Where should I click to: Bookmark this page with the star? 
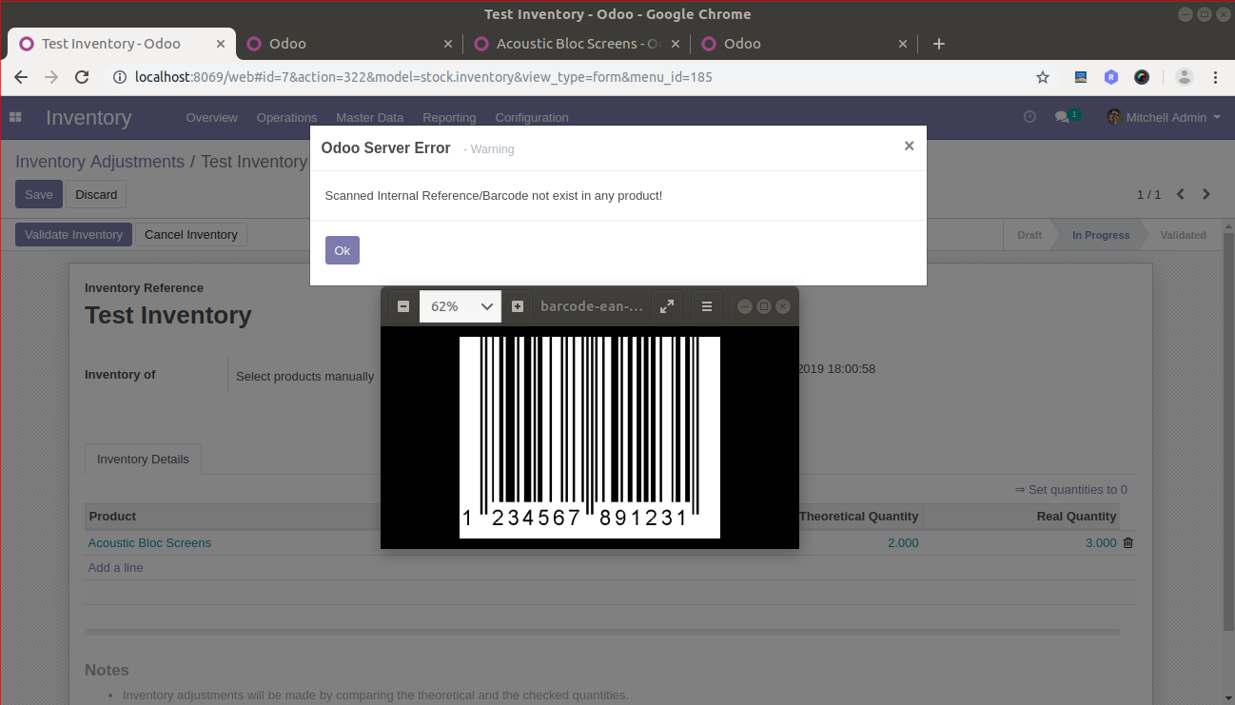1043,77
